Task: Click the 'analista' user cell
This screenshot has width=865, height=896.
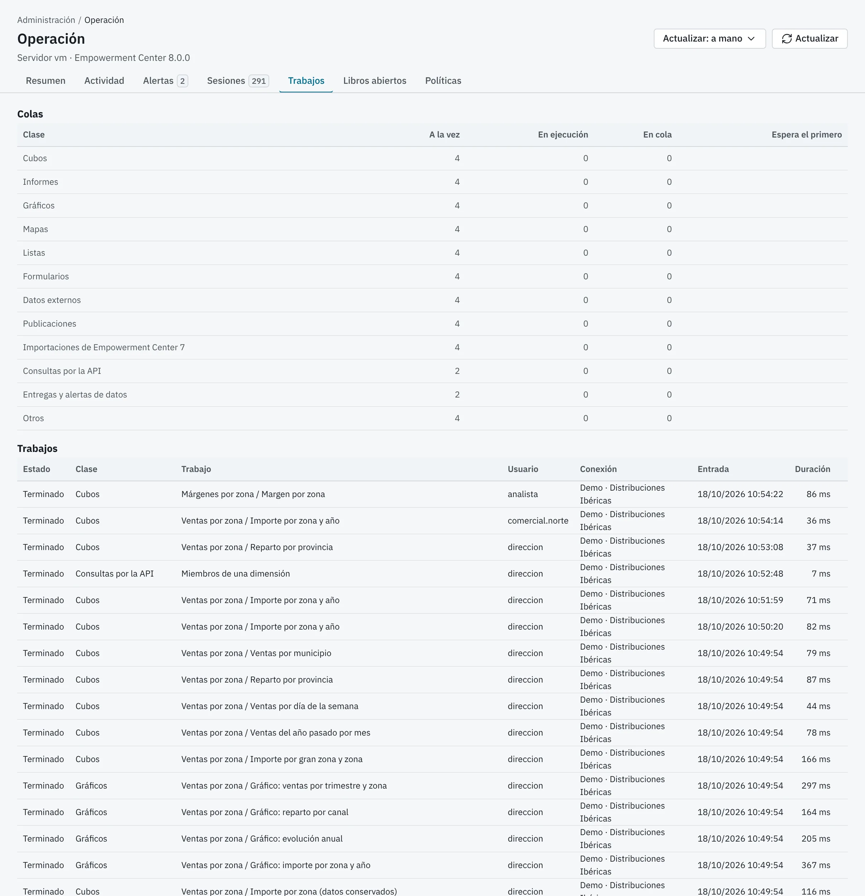Action: [523, 494]
